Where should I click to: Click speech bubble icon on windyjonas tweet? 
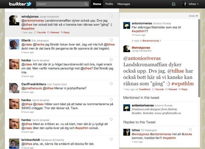coord(111,16)
